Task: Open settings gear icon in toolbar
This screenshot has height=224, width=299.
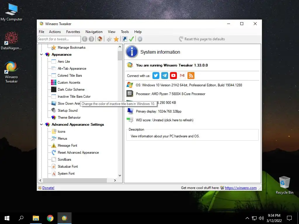Action: [140, 39]
